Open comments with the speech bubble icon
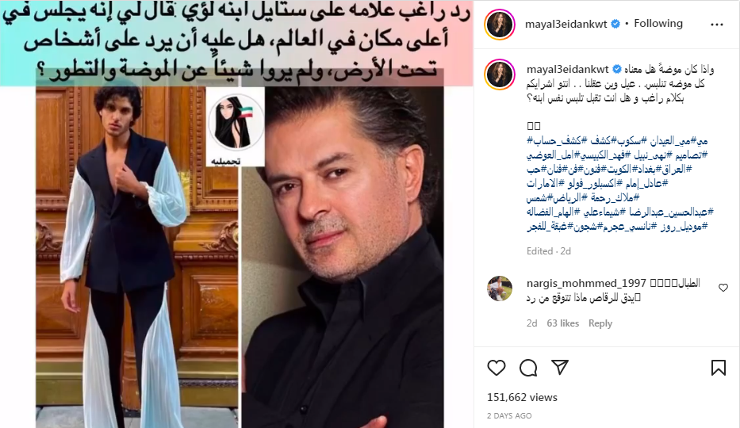 click(528, 368)
